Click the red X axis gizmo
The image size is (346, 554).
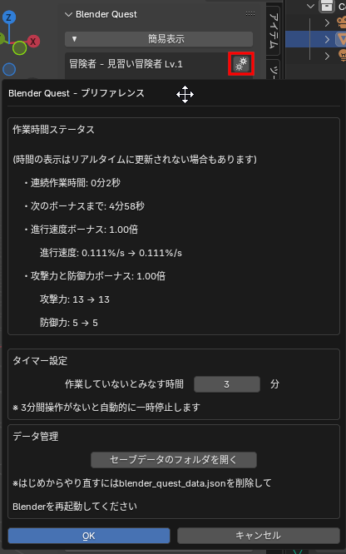coord(33,42)
